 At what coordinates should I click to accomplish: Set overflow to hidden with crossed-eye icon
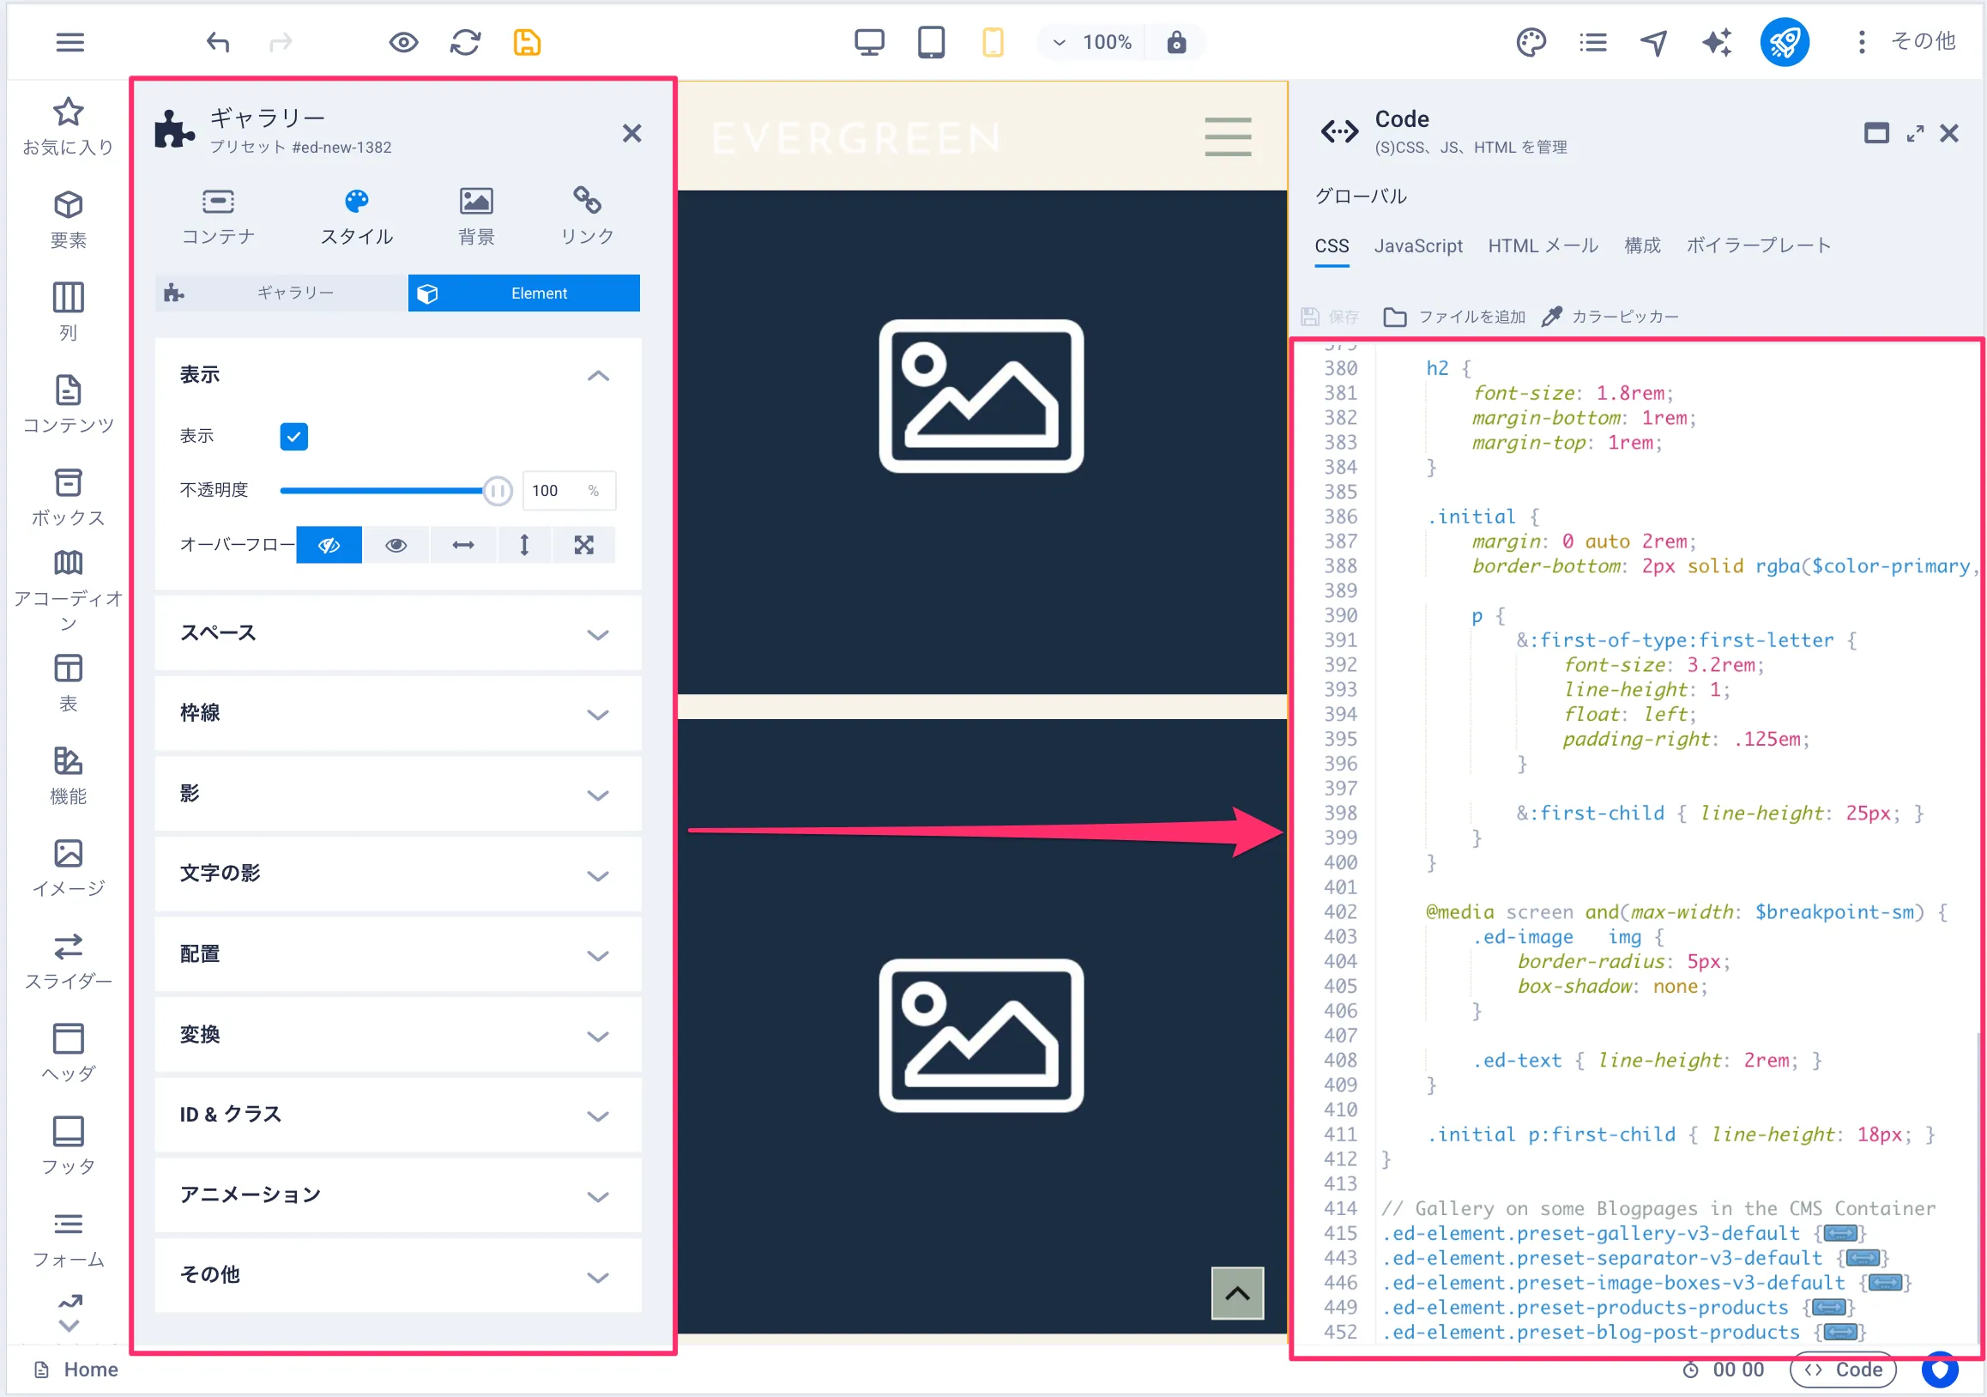point(329,545)
